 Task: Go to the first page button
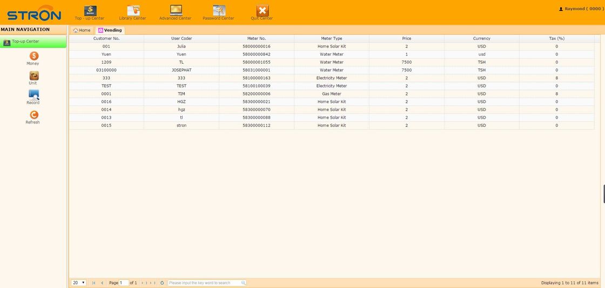tap(94, 283)
